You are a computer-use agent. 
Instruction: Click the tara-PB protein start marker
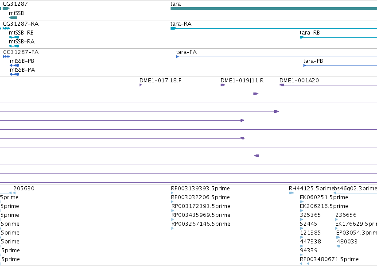click(305, 66)
